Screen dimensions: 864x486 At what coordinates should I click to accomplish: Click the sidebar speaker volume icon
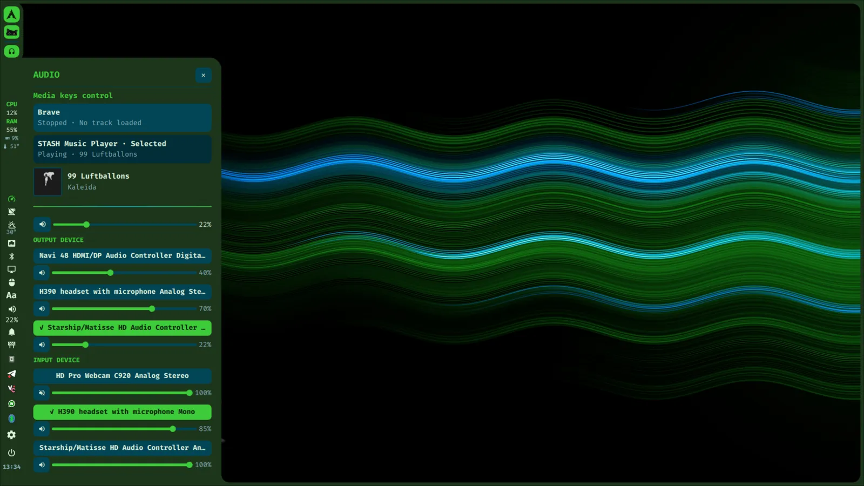(11, 309)
